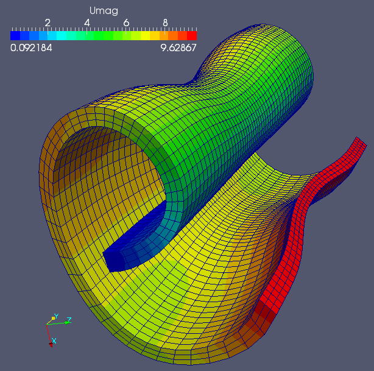Click the X axis label on the orientation widget
This screenshot has width=374, height=371.
pos(54,341)
